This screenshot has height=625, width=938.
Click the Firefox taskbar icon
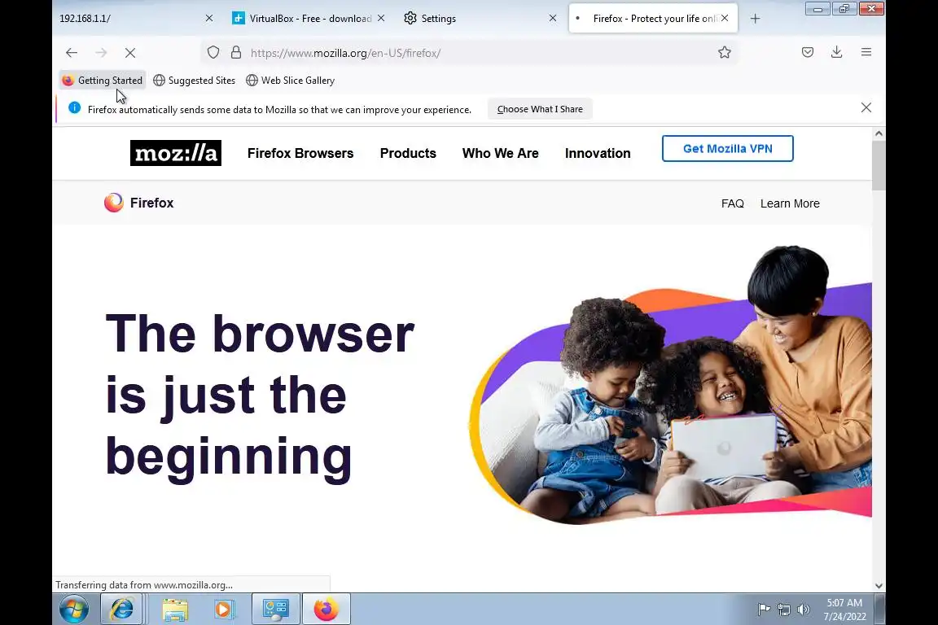(x=326, y=610)
